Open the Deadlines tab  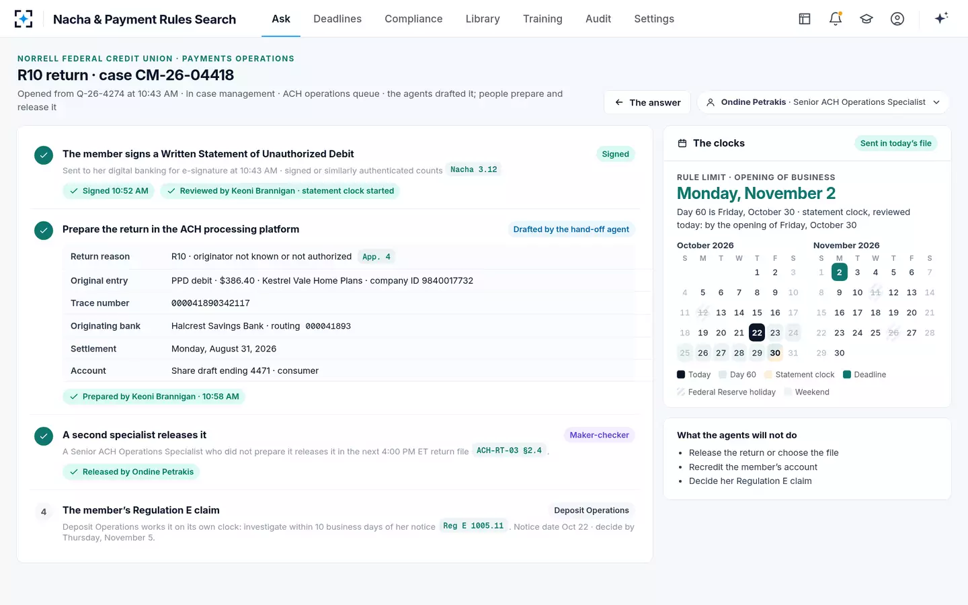tap(337, 19)
